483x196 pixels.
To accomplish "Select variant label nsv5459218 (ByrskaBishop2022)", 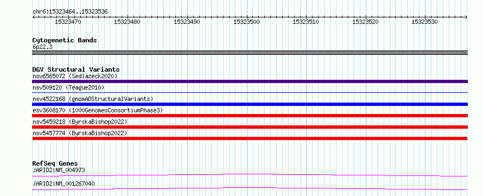I will point(80,122).
